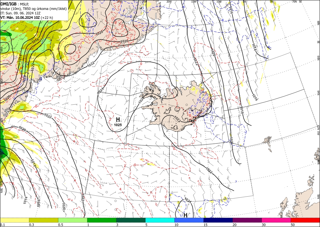Click the navy 15–20 legend swatch

click(x=218, y=220)
